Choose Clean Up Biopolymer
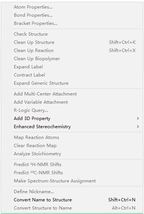This screenshot has width=144, height=214. click(77, 59)
